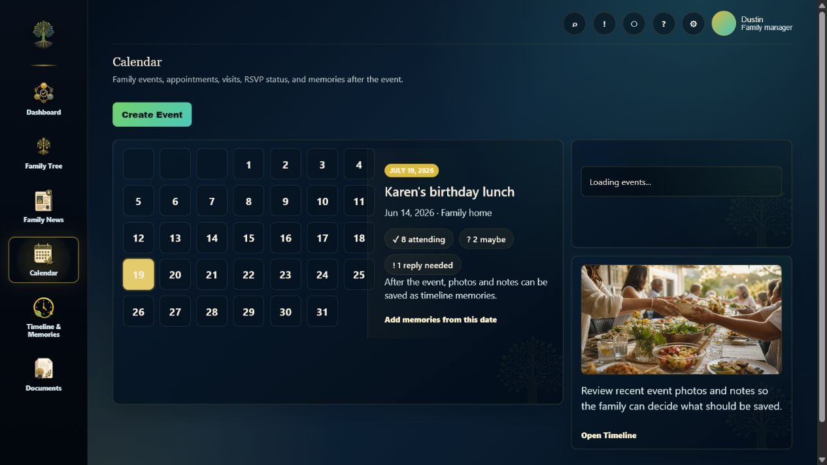Open day 22 in the calendar grid

(x=248, y=274)
